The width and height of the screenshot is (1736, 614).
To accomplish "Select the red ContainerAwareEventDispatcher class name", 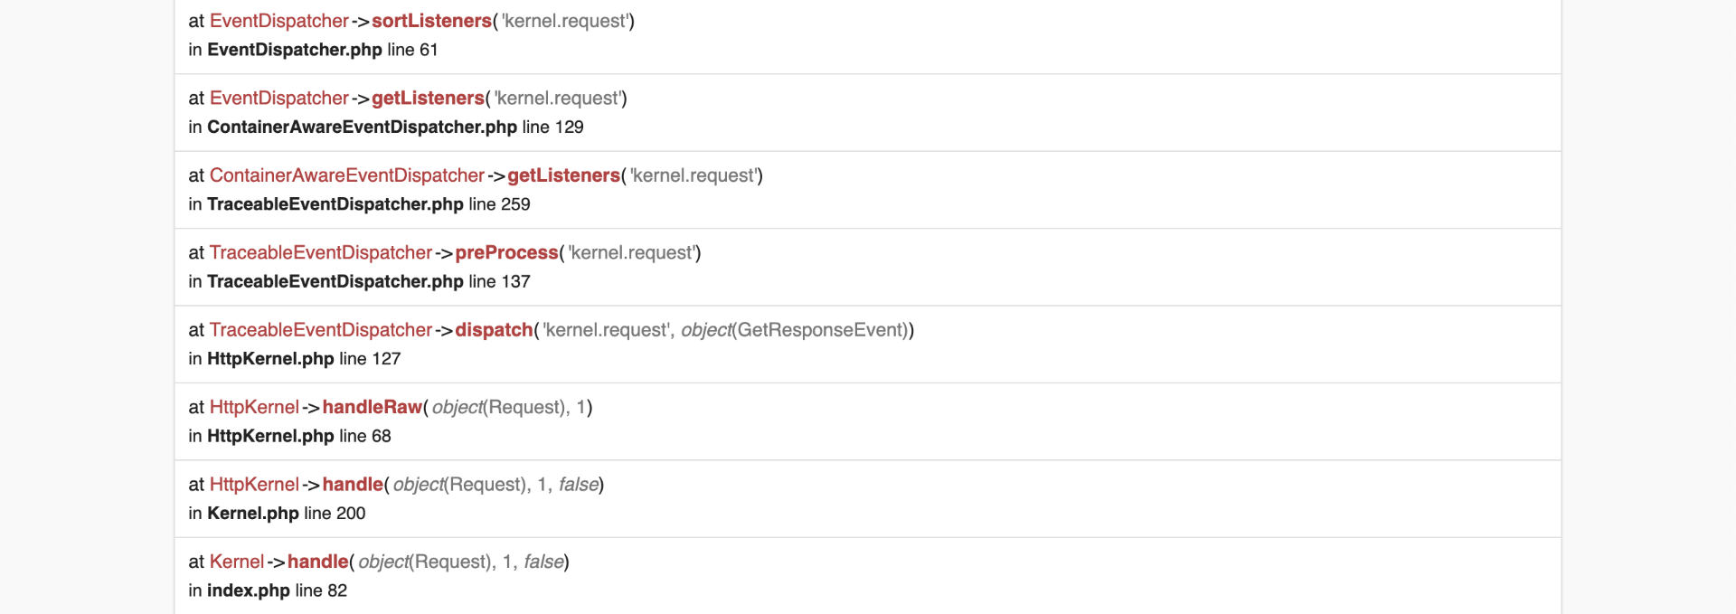I will [x=346, y=175].
